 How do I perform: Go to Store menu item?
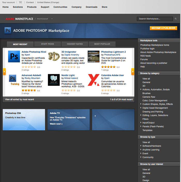(104, 7)
